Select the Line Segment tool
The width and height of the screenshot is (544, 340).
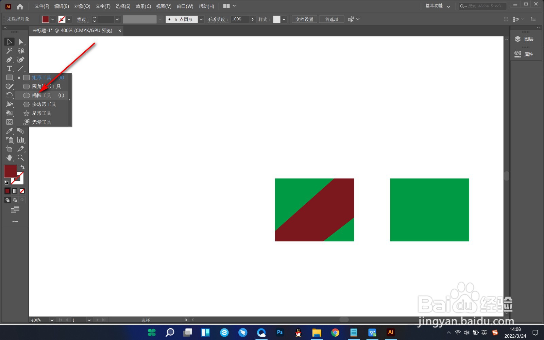point(21,69)
